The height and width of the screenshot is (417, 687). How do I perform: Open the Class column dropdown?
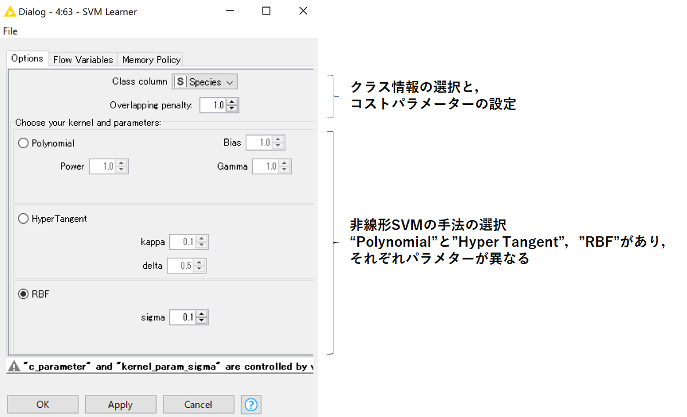point(230,81)
